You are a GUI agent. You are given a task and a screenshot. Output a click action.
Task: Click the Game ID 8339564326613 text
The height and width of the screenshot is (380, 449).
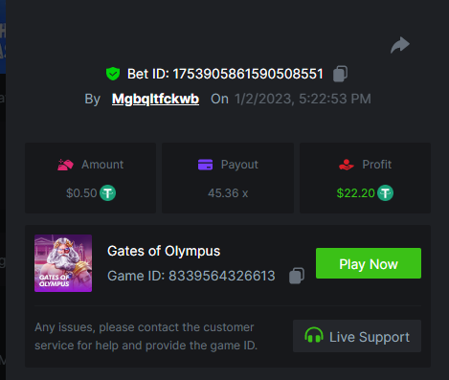tap(191, 276)
